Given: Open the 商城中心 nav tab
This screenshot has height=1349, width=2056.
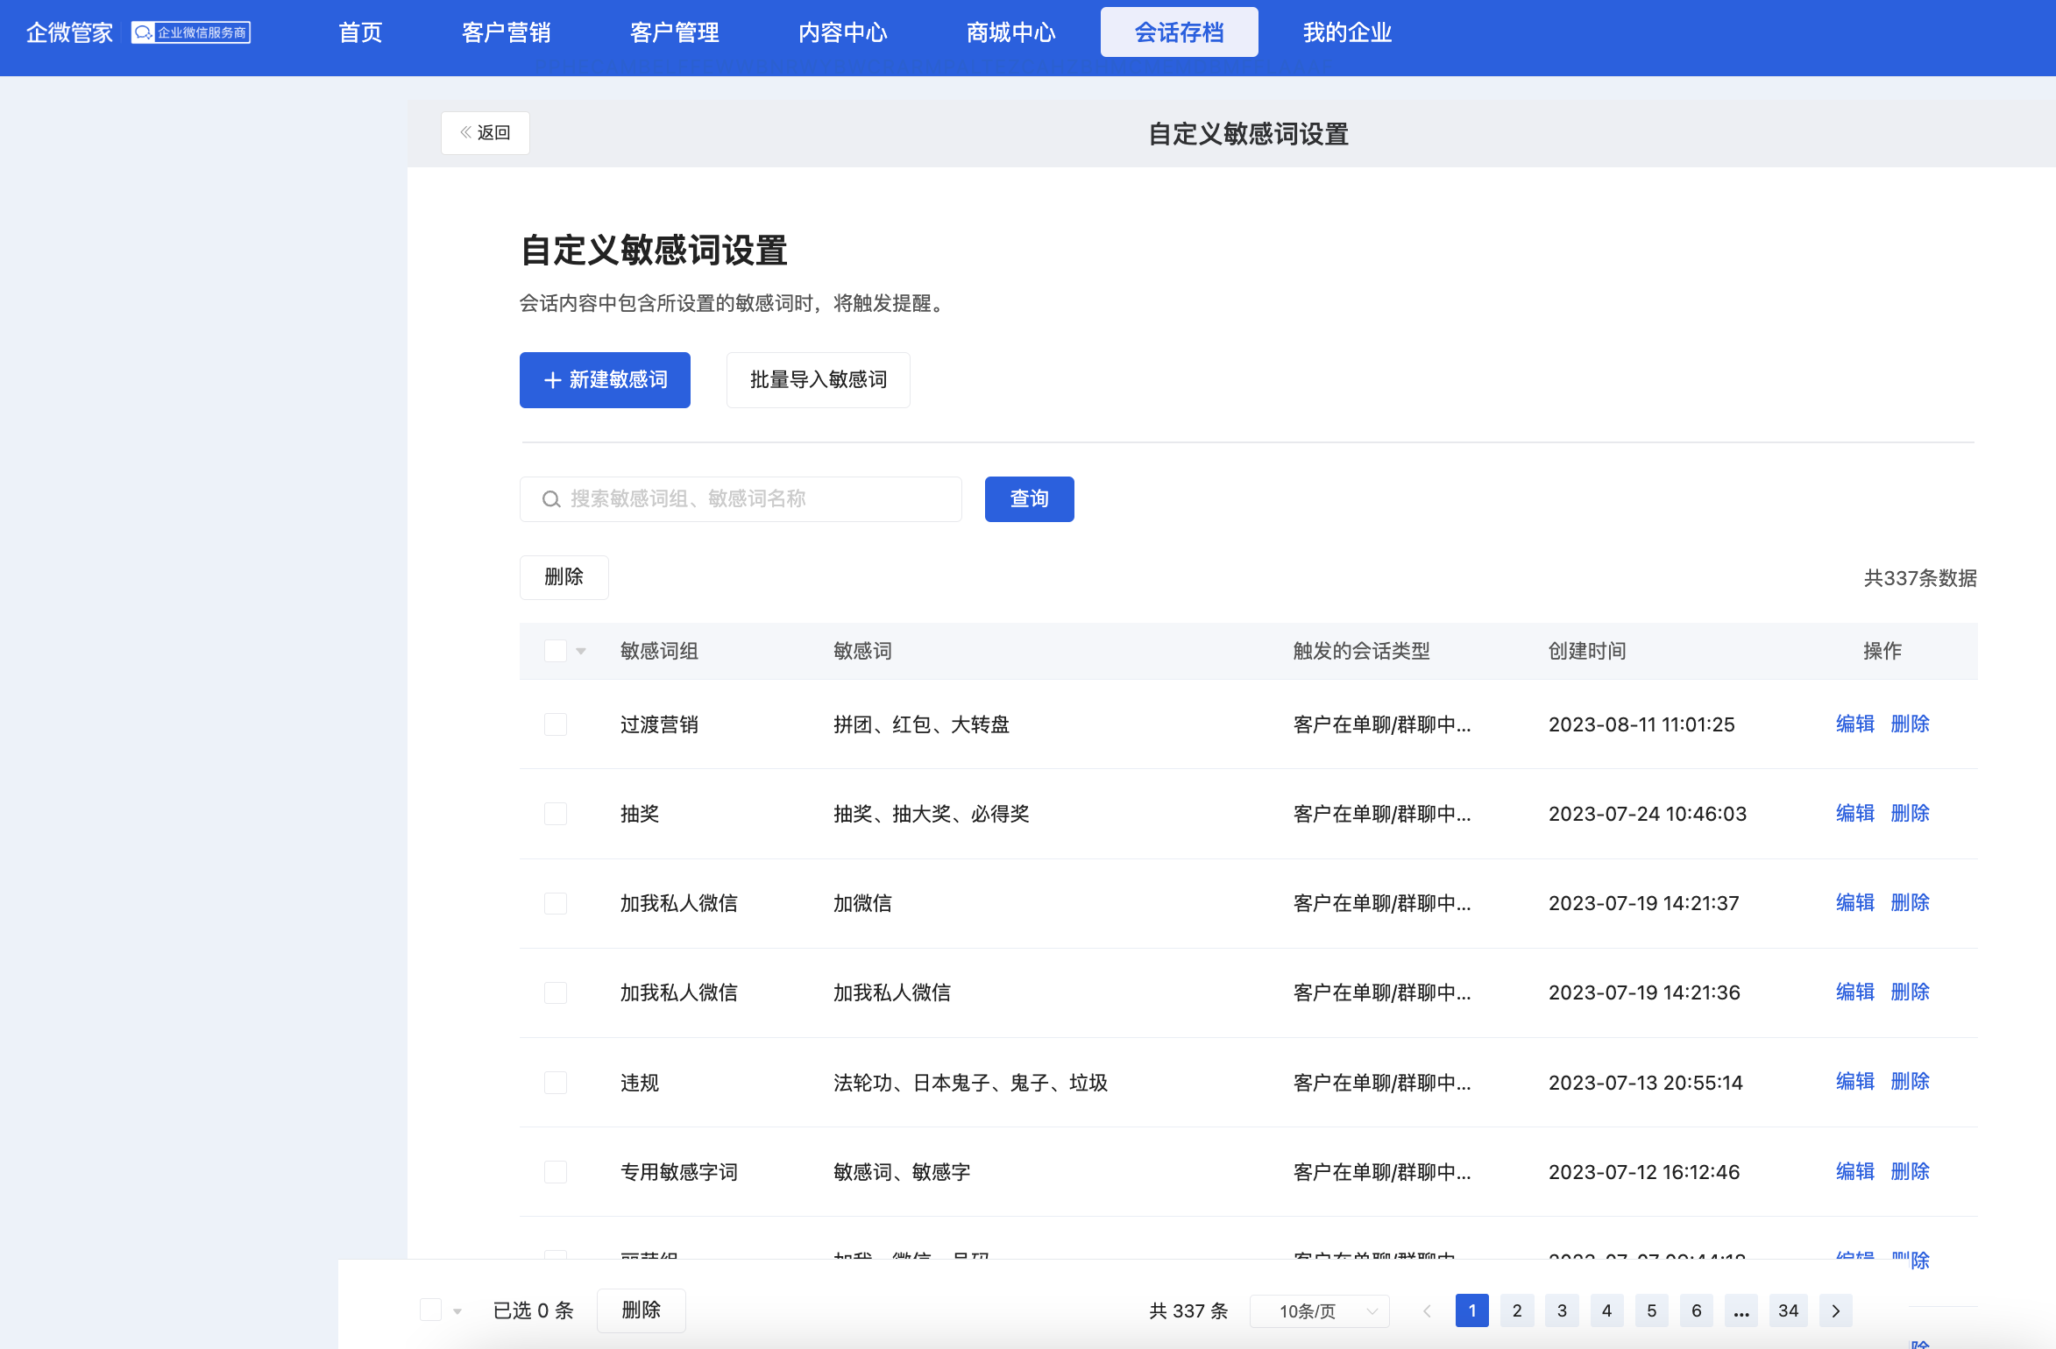Looking at the screenshot, I should pyautogui.click(x=1011, y=32).
